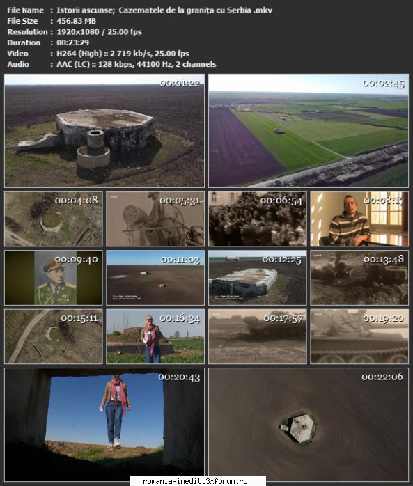
Task: Open the tank thumbnail at 00:19:20
Action: [x=359, y=336]
